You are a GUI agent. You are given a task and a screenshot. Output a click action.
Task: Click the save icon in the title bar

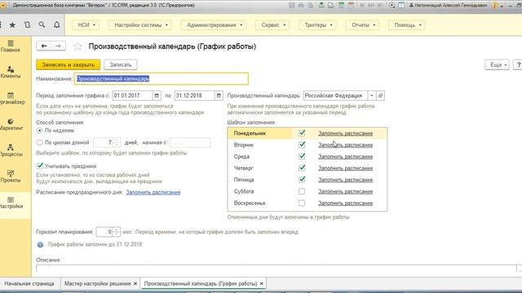(x=292, y=6)
